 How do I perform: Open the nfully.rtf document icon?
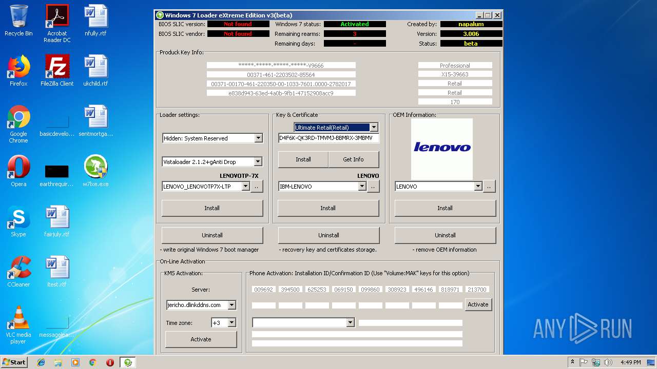point(95,20)
